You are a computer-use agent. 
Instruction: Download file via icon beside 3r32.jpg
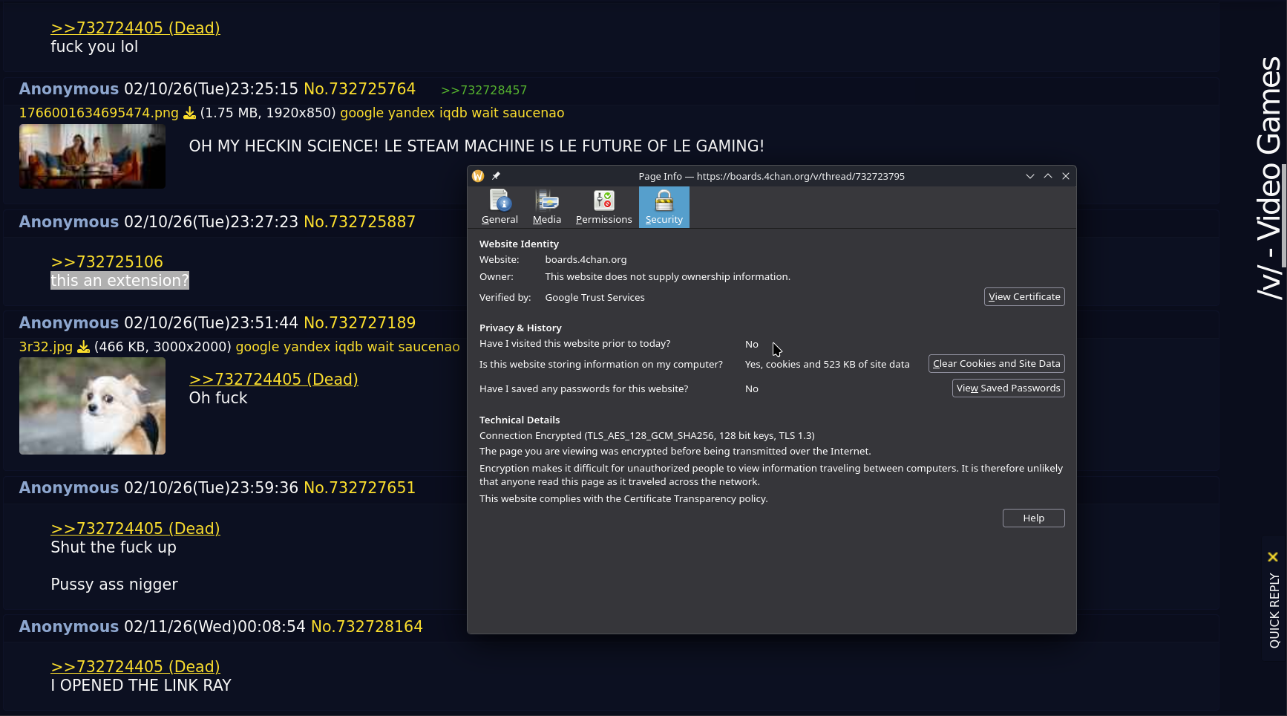[x=84, y=347]
